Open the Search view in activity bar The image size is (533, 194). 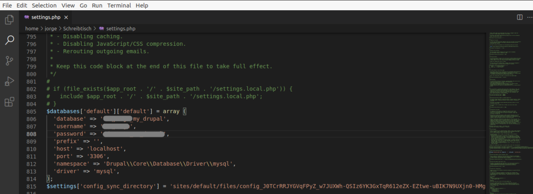[9, 40]
